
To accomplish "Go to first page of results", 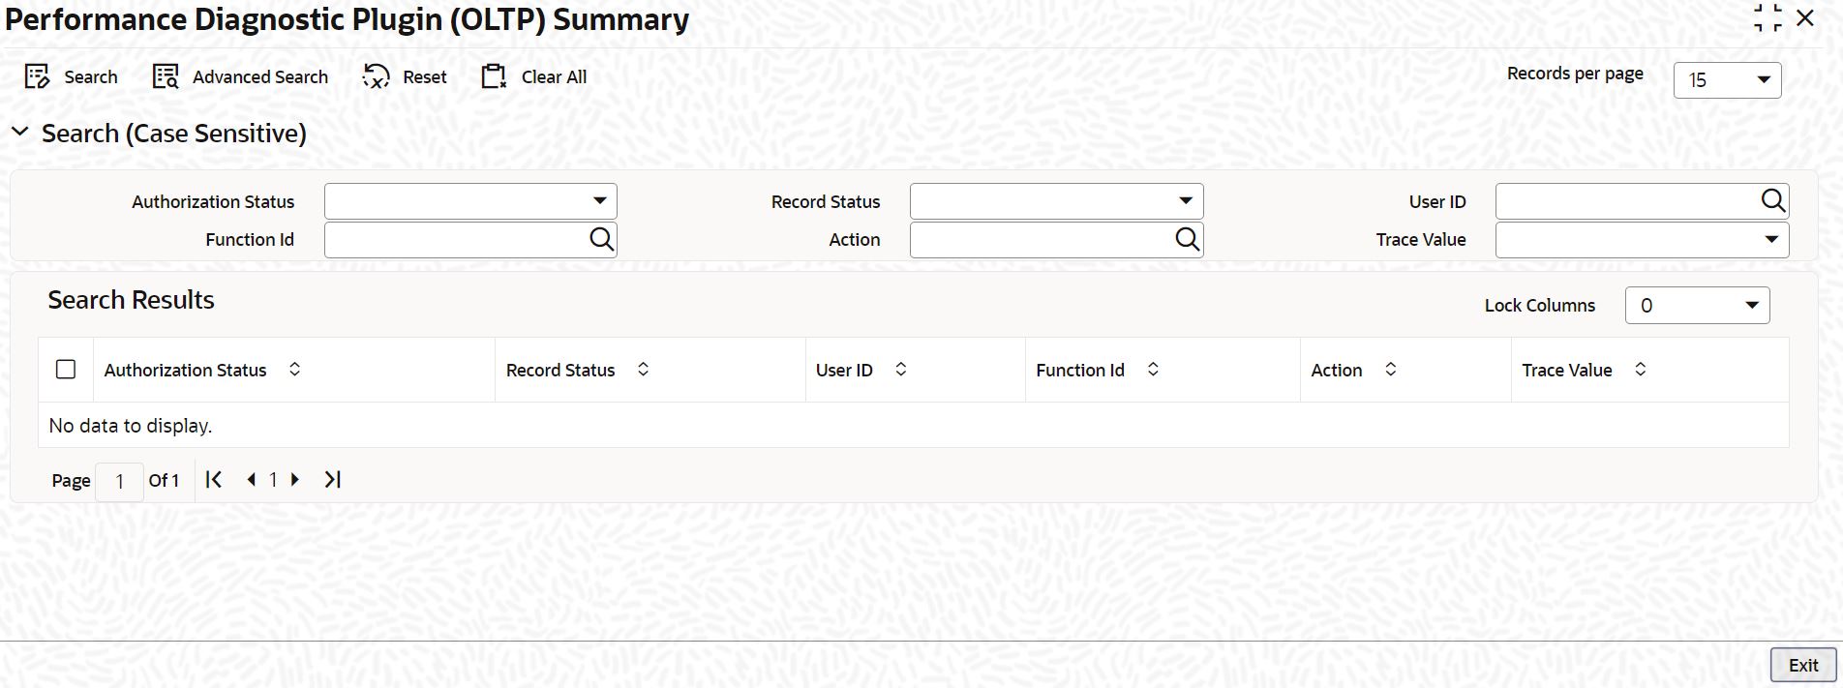I will click(214, 480).
